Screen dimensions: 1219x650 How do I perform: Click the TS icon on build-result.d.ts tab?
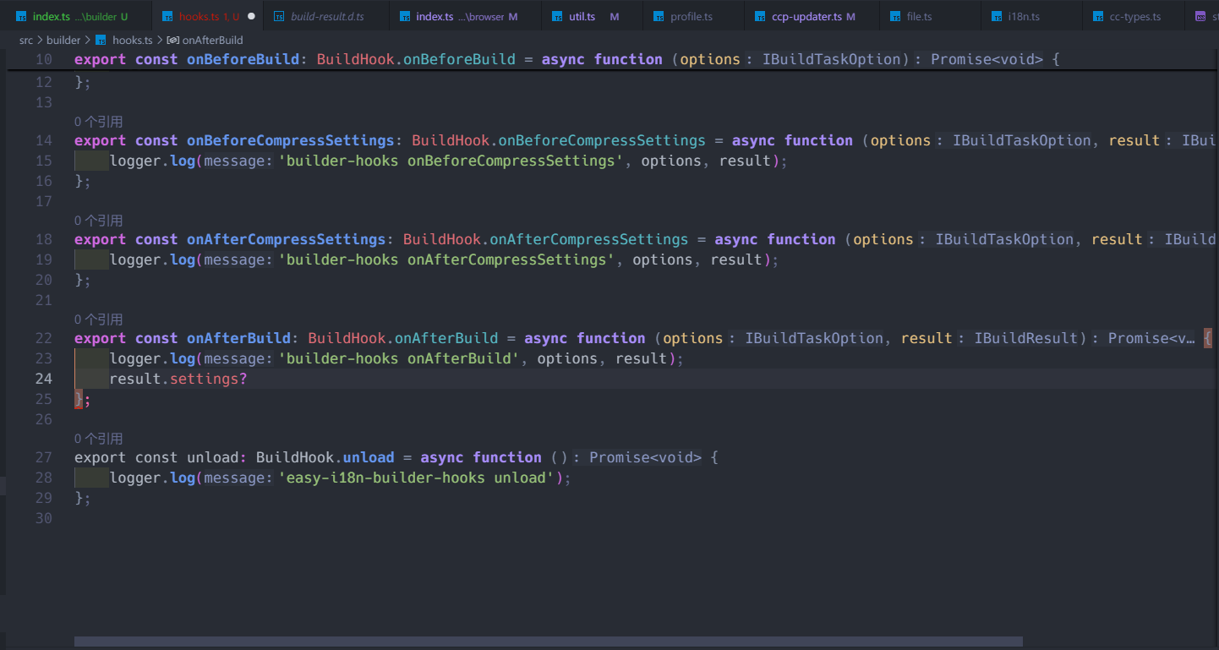coord(278,17)
